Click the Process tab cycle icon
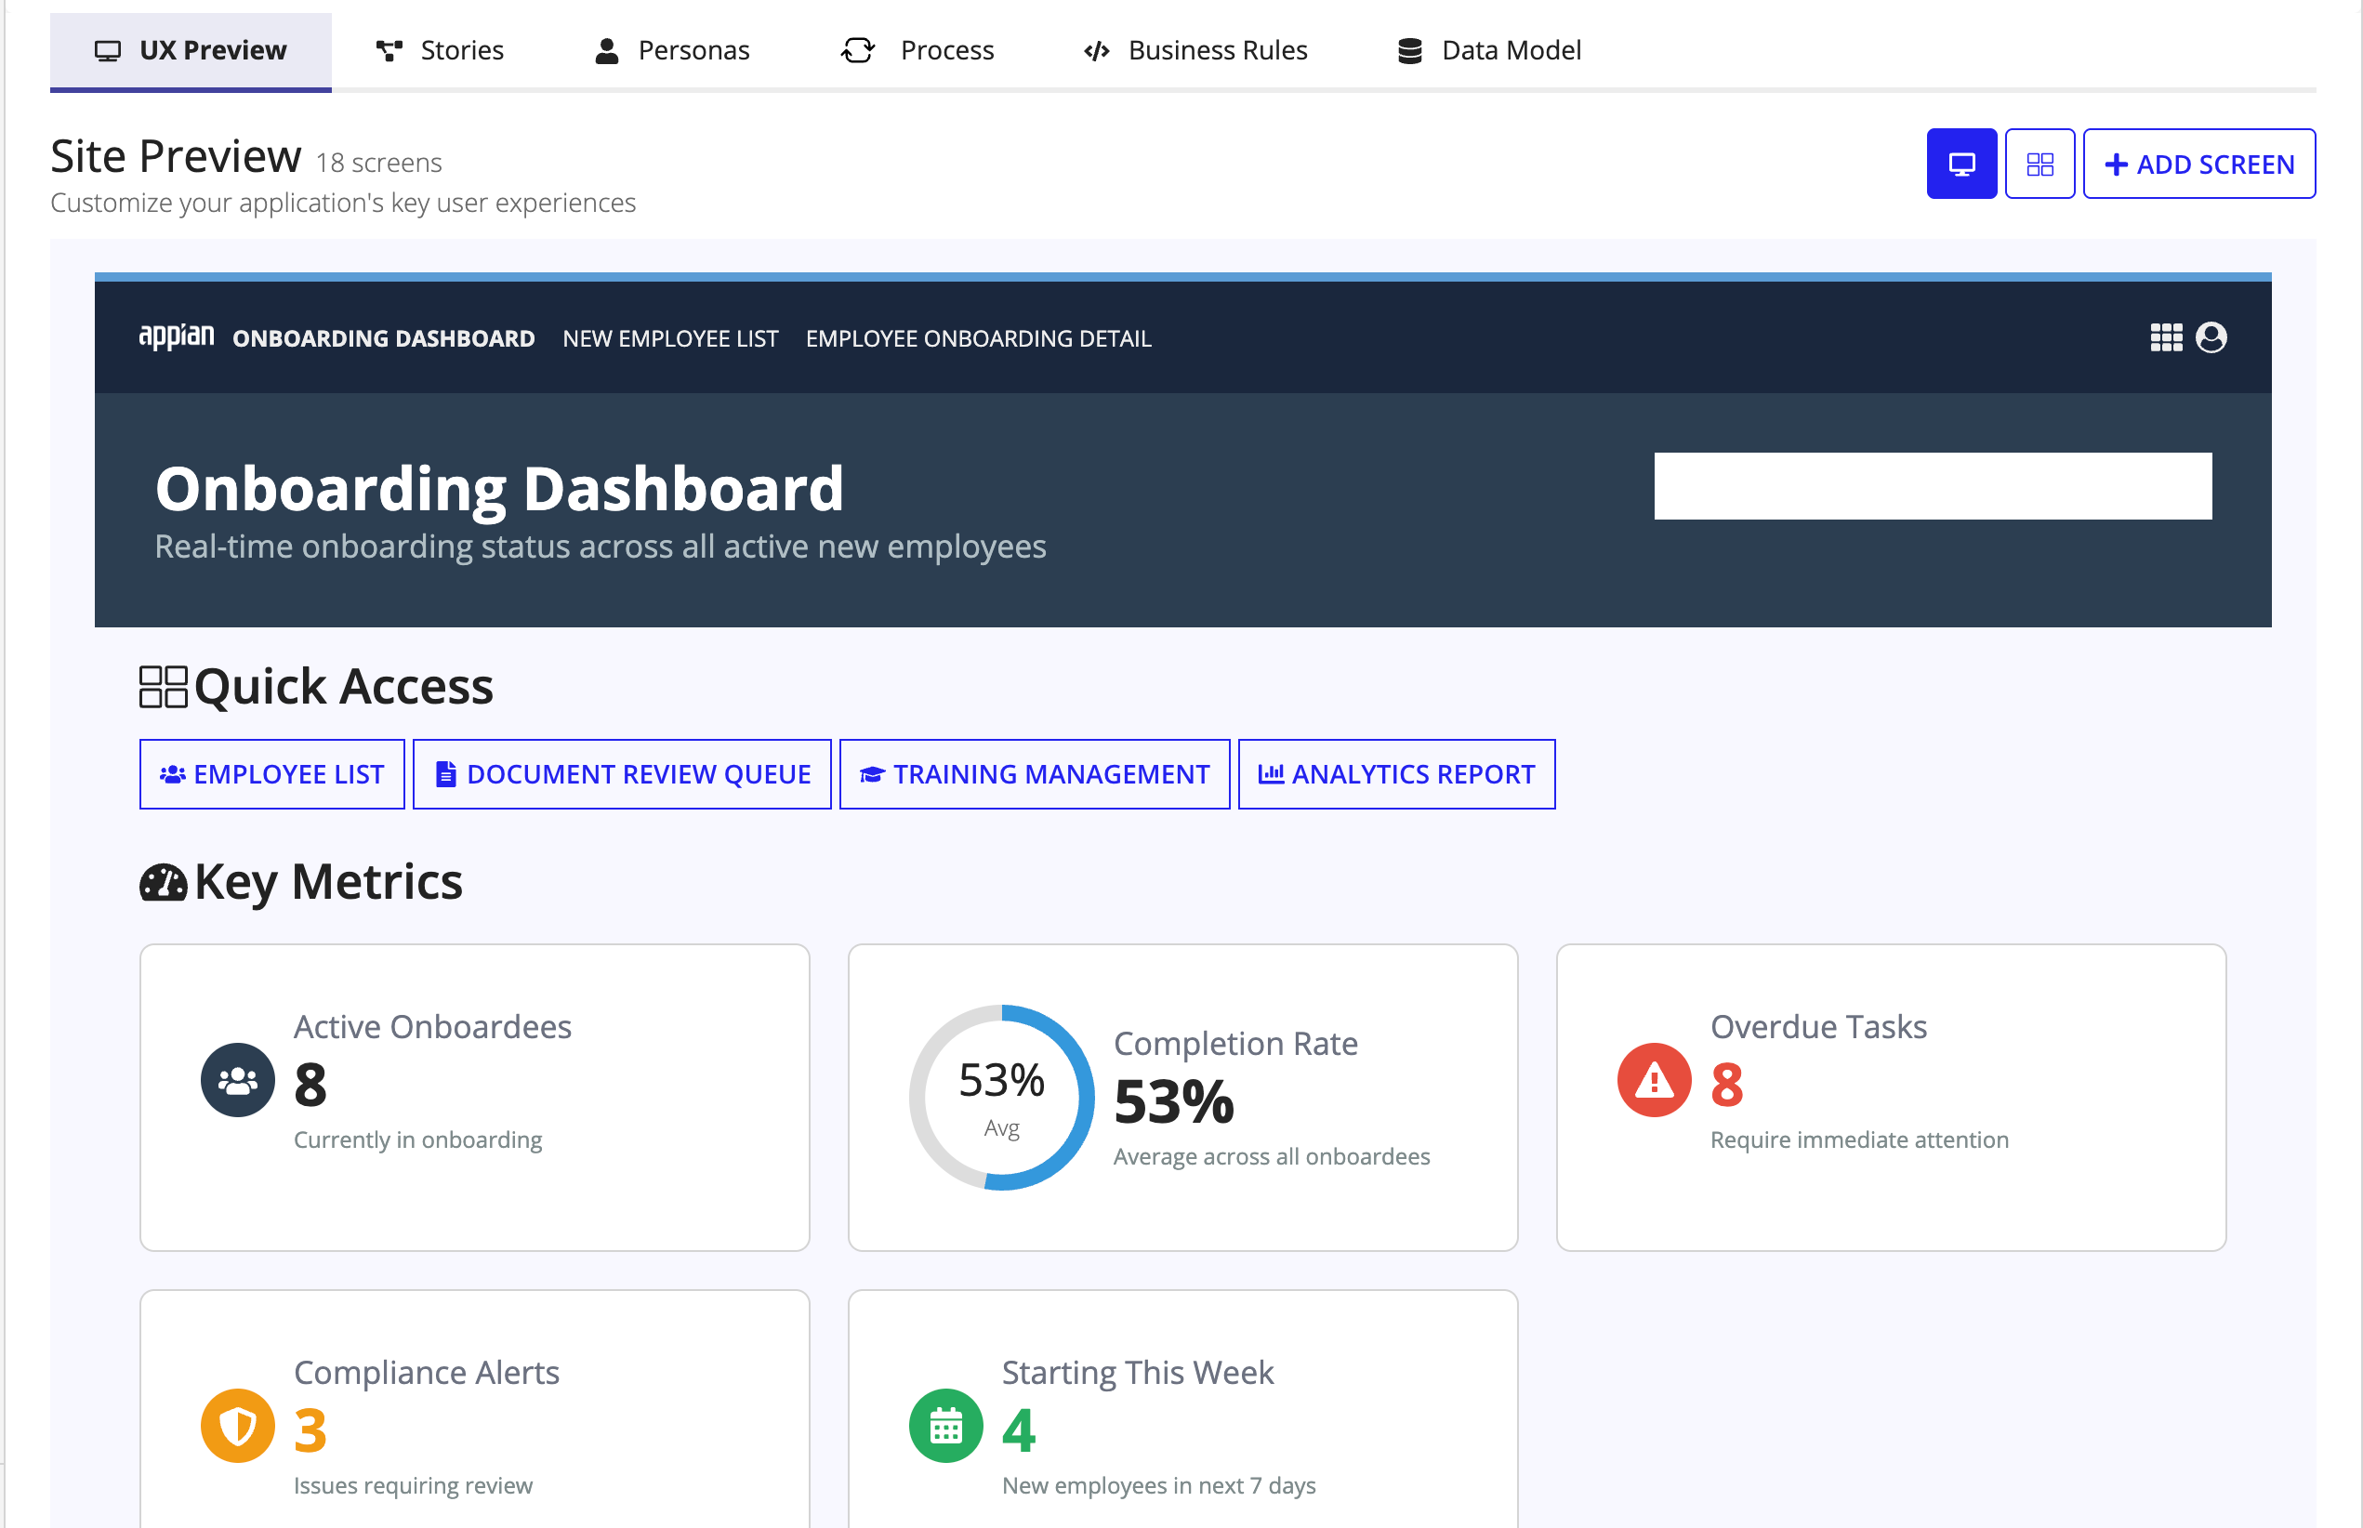Image resolution: width=2363 pixels, height=1528 pixels. [x=857, y=50]
